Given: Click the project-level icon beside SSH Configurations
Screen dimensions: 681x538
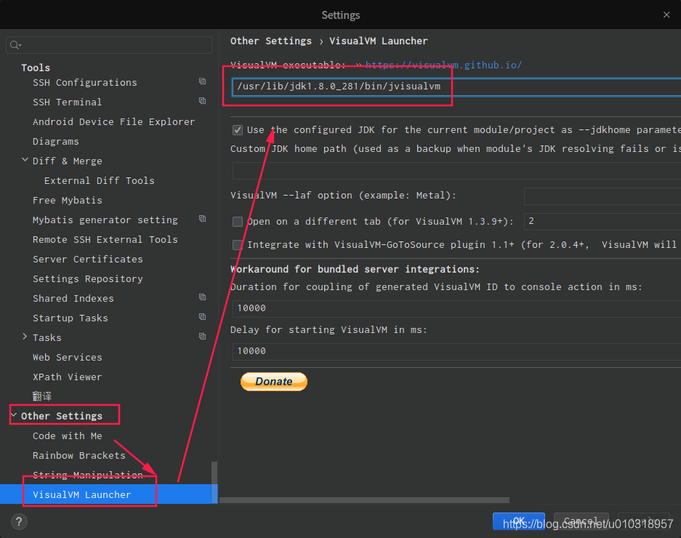Looking at the screenshot, I should click(x=202, y=81).
